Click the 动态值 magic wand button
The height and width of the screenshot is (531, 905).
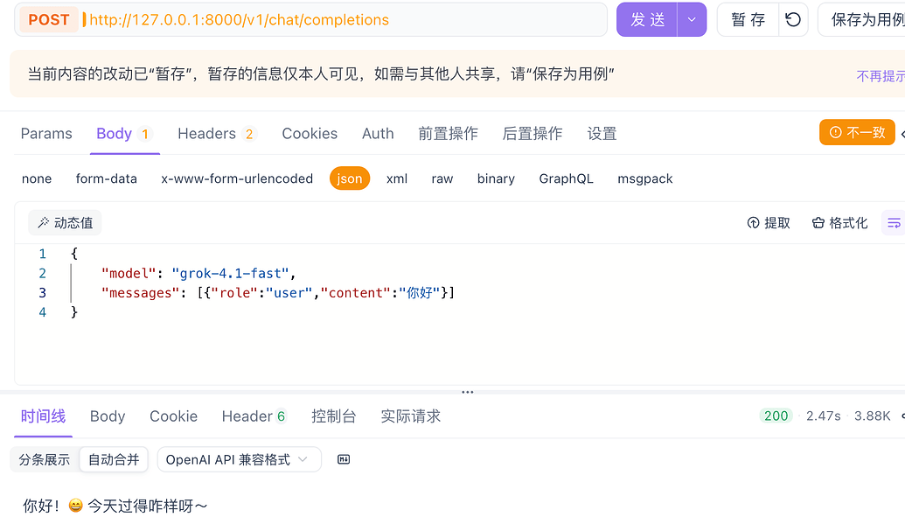click(x=65, y=223)
